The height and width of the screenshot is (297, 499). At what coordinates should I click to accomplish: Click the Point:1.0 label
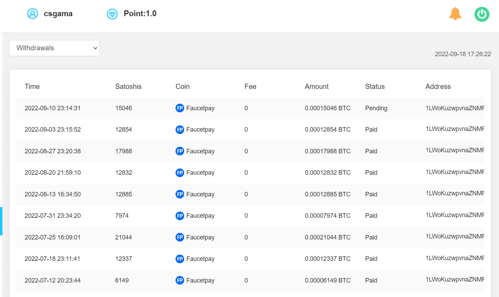(140, 13)
